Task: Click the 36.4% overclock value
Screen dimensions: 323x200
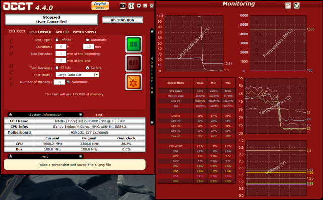Action: click(126, 144)
